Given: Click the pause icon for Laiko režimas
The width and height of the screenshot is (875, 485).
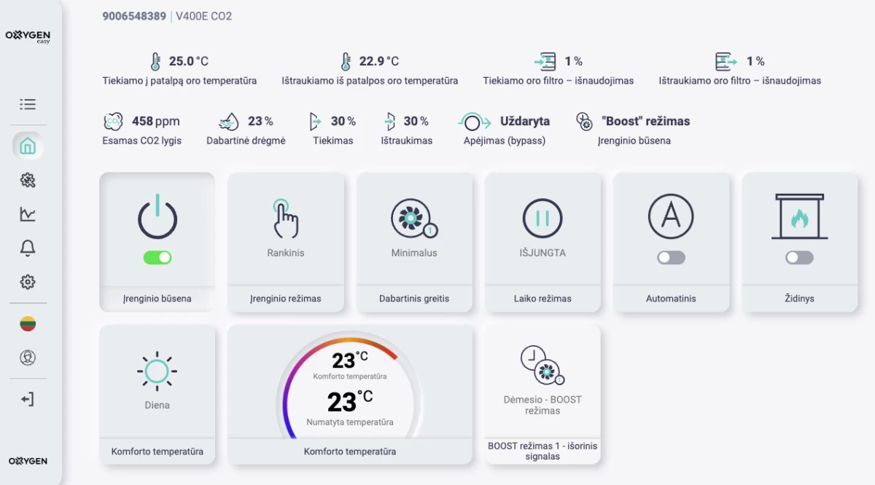Looking at the screenshot, I should [x=542, y=218].
